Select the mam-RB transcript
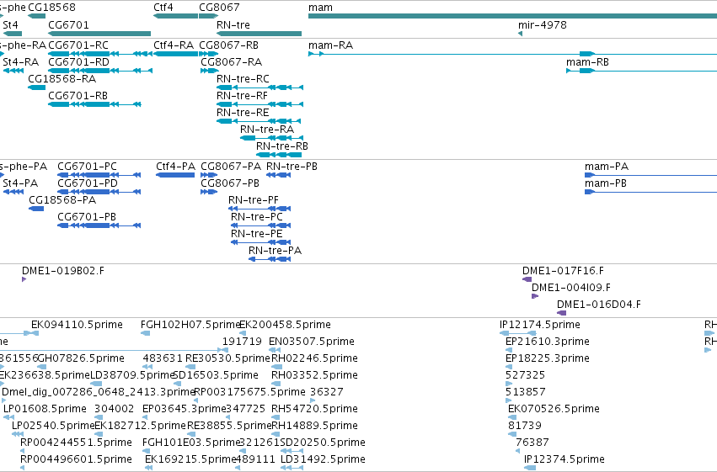Screen dimensions: 717x472 click(641, 71)
